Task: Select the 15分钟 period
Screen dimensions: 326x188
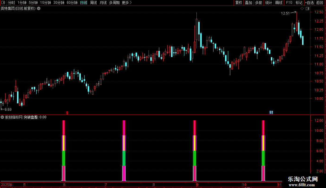Action: point(46,3)
